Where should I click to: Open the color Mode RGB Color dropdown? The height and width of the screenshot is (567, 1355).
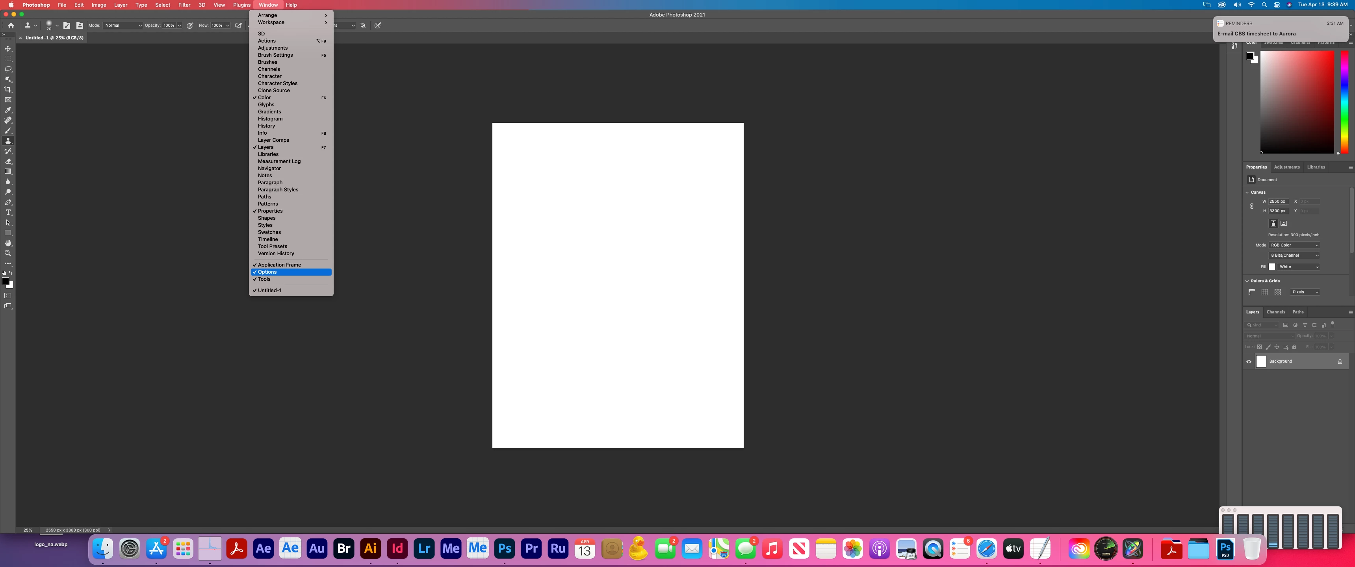tap(1294, 245)
